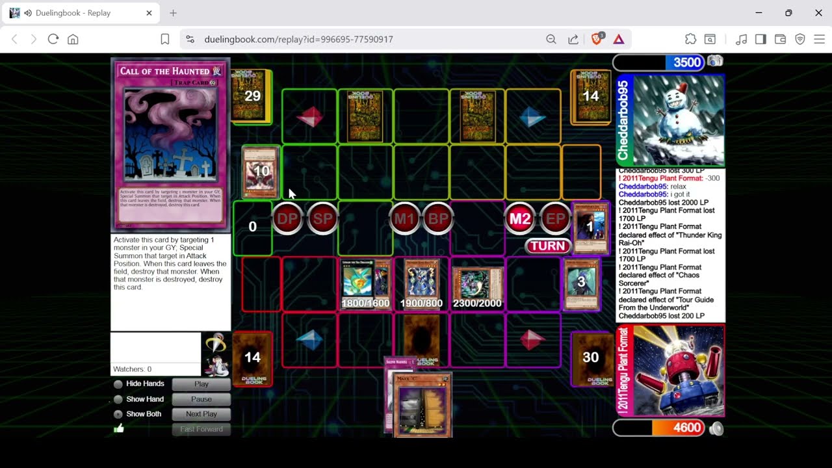Go to the browser home page

coord(73,39)
